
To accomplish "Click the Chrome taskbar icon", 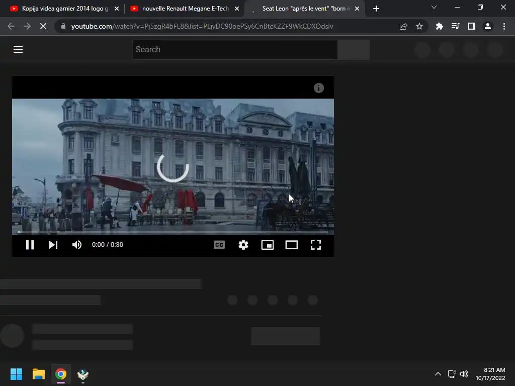I will coord(61,374).
